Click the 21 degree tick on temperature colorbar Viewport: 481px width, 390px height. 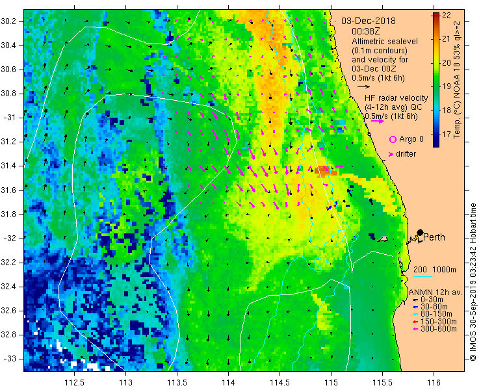[447, 38]
